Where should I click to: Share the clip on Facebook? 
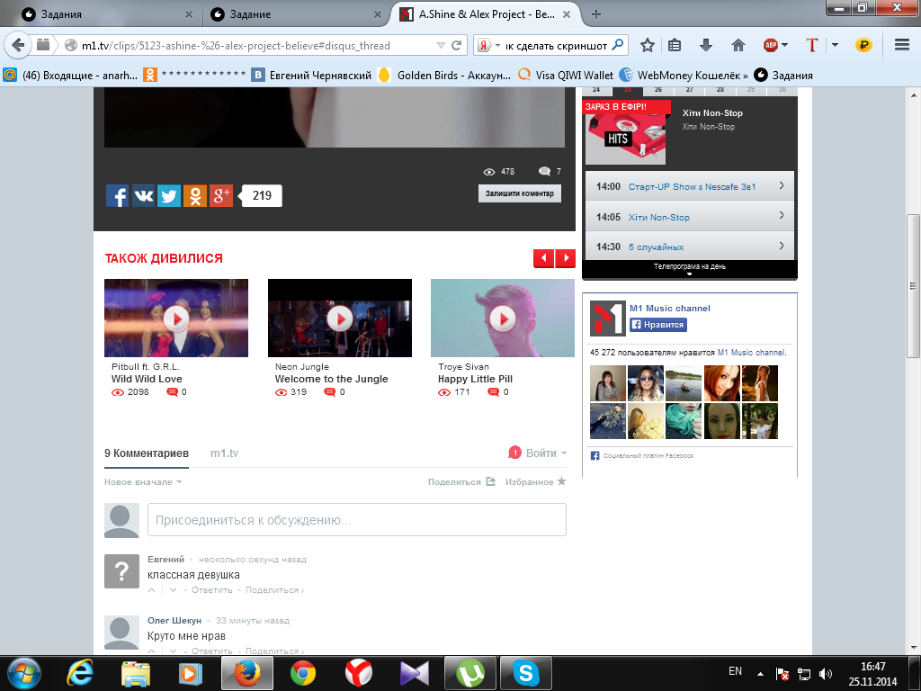point(117,195)
